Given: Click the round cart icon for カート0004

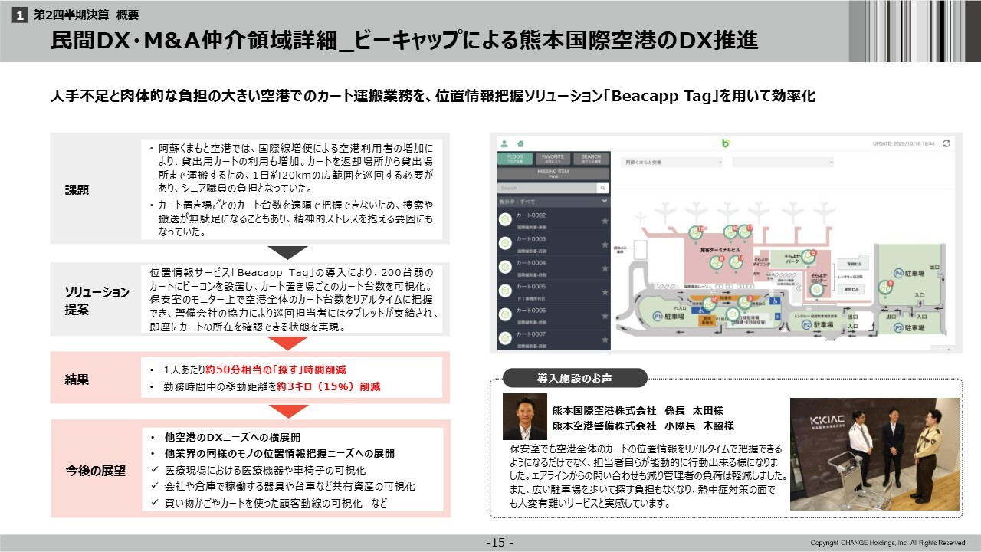Looking at the screenshot, I should point(506,267).
